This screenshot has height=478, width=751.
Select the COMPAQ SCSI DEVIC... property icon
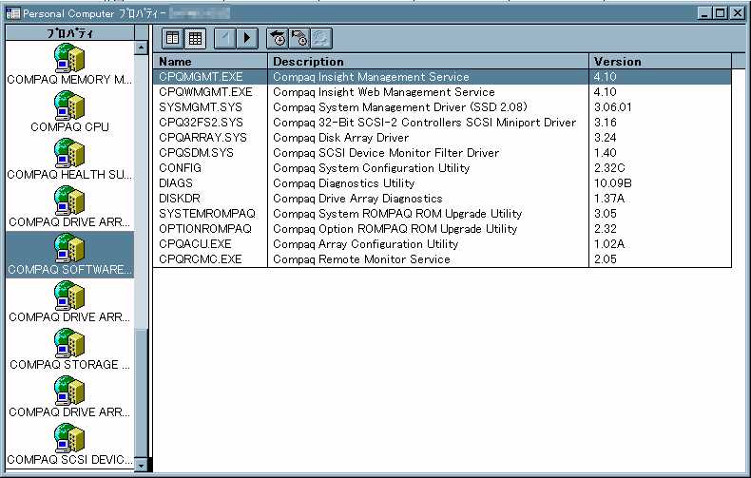(69, 444)
